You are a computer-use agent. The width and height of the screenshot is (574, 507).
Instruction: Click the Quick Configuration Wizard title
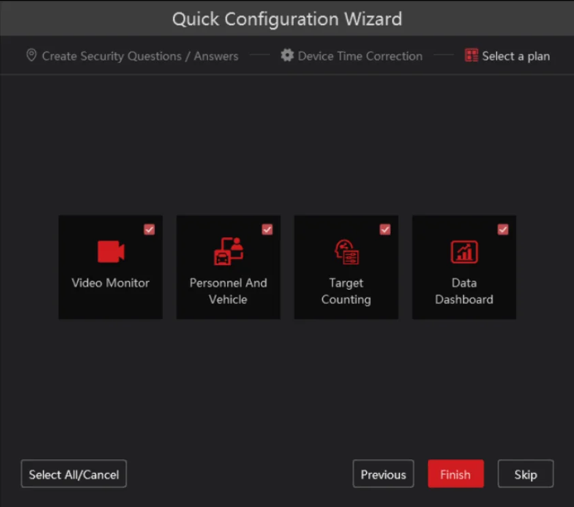[288, 18]
